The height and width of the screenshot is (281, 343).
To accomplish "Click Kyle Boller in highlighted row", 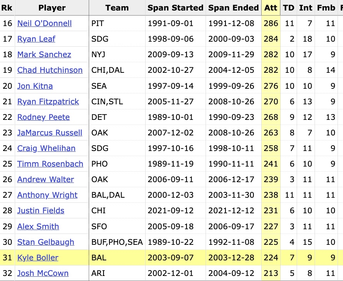I will point(38,258).
